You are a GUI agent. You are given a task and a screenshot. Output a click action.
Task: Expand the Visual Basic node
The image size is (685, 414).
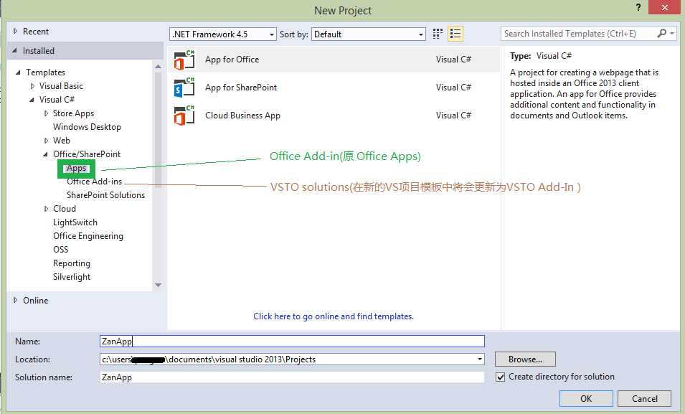[32, 86]
